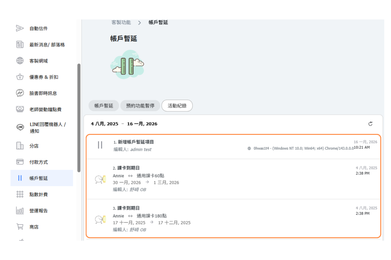Viewport: 391px width, 260px height.
Task: Switch to the 帳戶暫延 tab
Action: click(104, 106)
